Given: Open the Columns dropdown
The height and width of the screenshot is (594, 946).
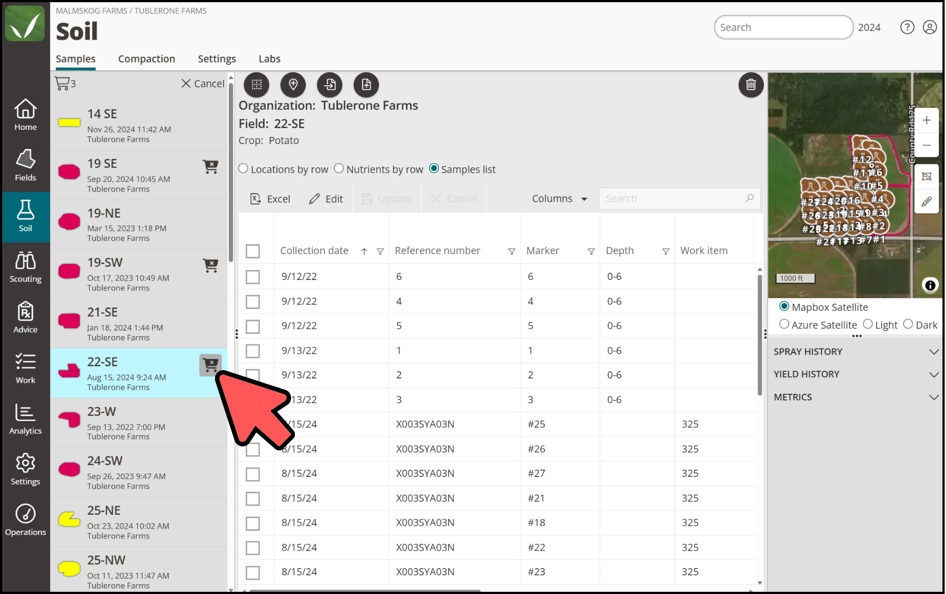Looking at the screenshot, I should pyautogui.click(x=559, y=199).
